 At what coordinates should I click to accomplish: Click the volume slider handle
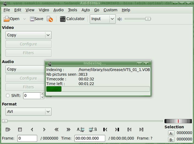(148, 19)
